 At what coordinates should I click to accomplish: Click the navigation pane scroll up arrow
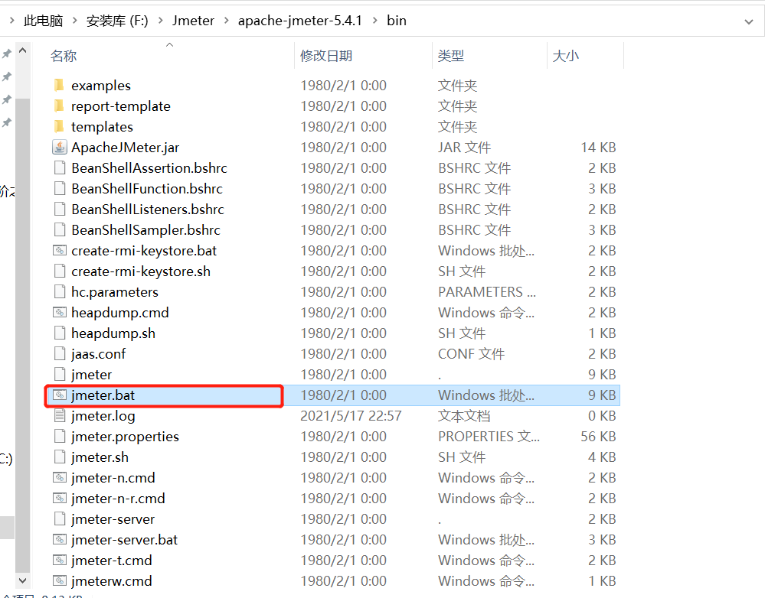pyautogui.click(x=22, y=50)
